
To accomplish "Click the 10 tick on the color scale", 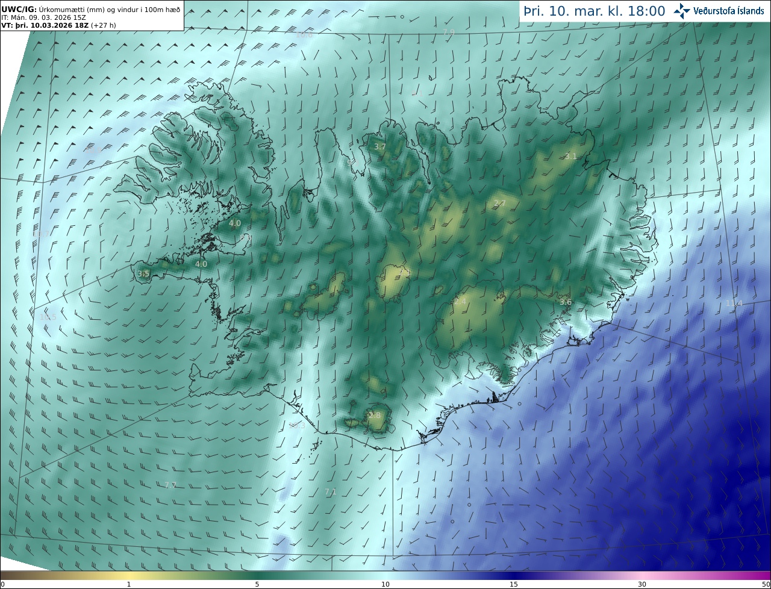I will pyautogui.click(x=385, y=584).
